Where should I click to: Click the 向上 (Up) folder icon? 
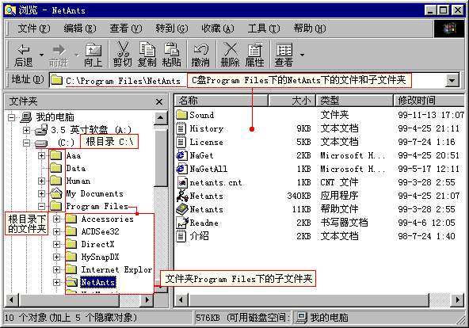93,50
